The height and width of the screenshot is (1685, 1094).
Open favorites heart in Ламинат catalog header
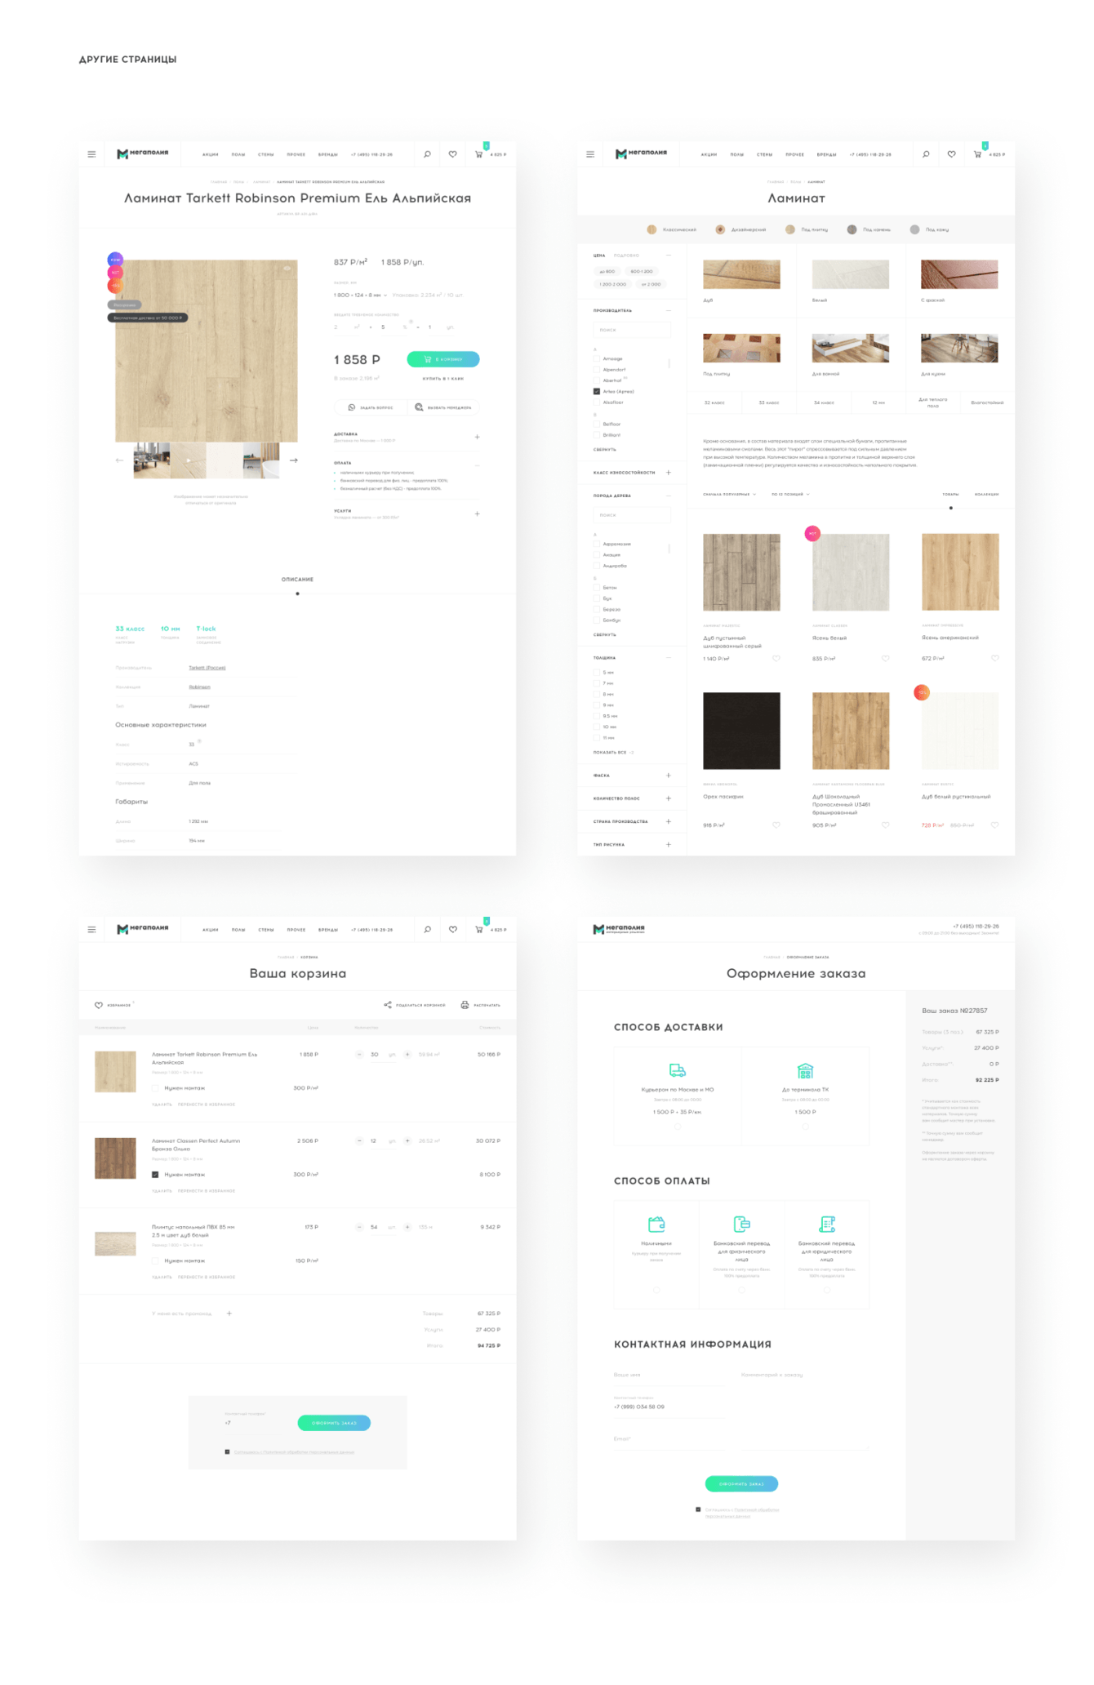coord(952,153)
